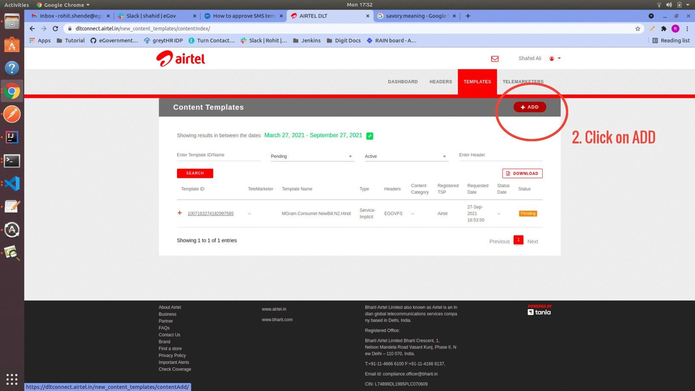Viewport: 695px width, 391px height.
Task: Edit date range with green pencil icon
Action: coord(369,136)
